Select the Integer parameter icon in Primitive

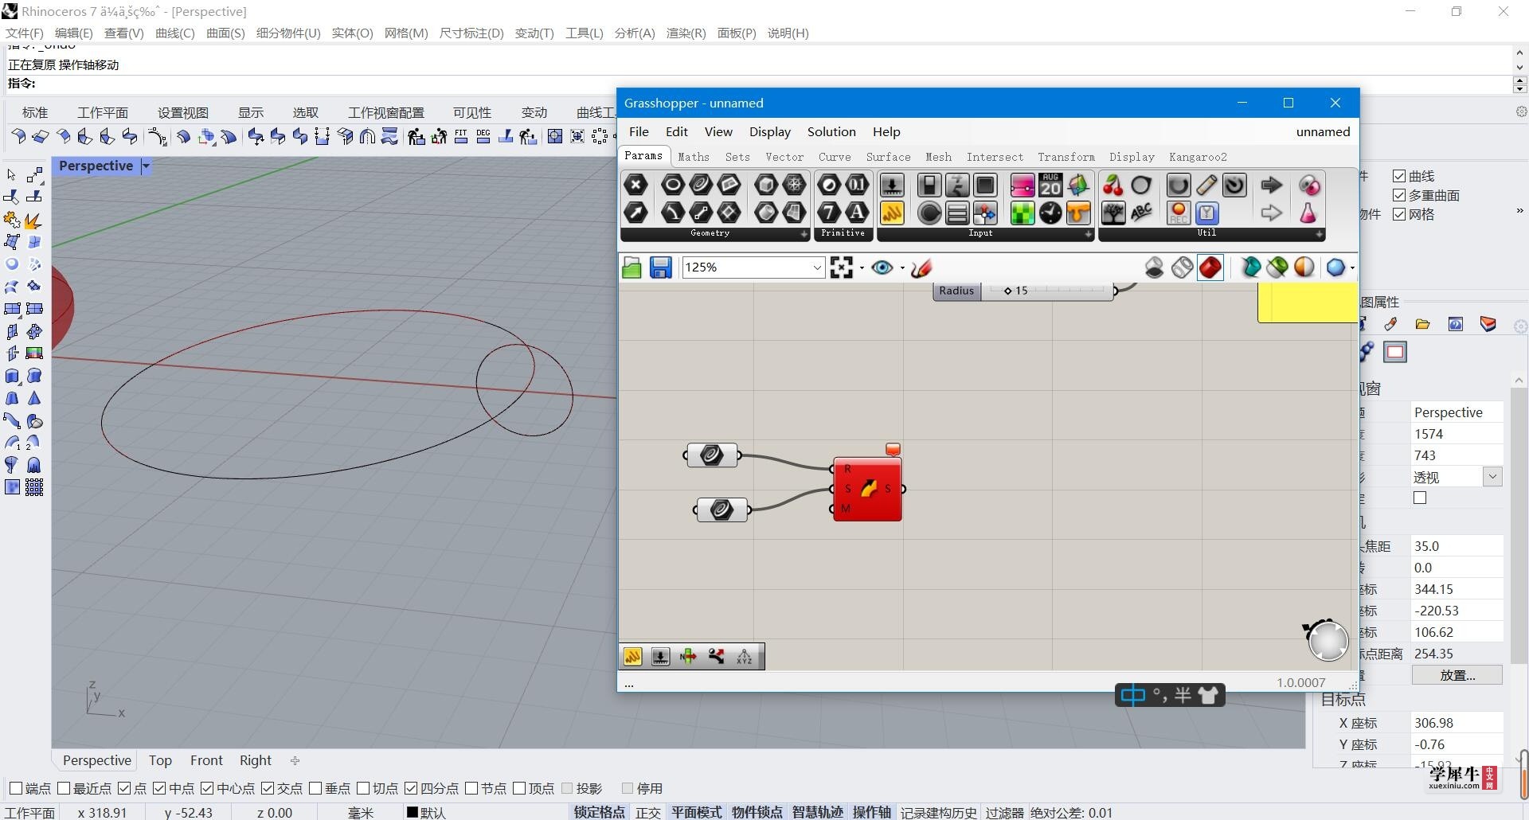point(829,213)
